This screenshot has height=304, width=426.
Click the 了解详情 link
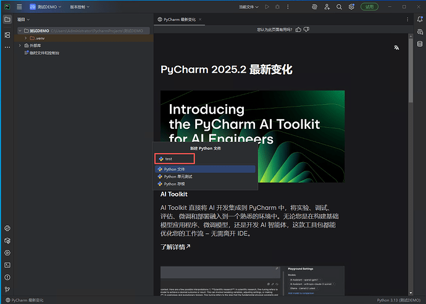[x=175, y=247]
